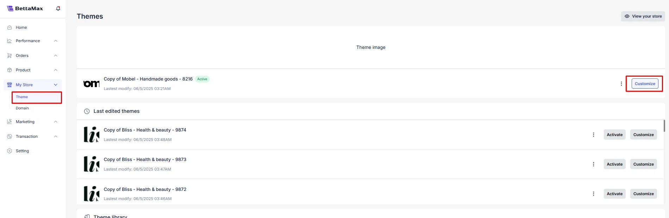Open three-dot menu for active Mobel theme
The image size is (669, 218).
(x=621, y=84)
